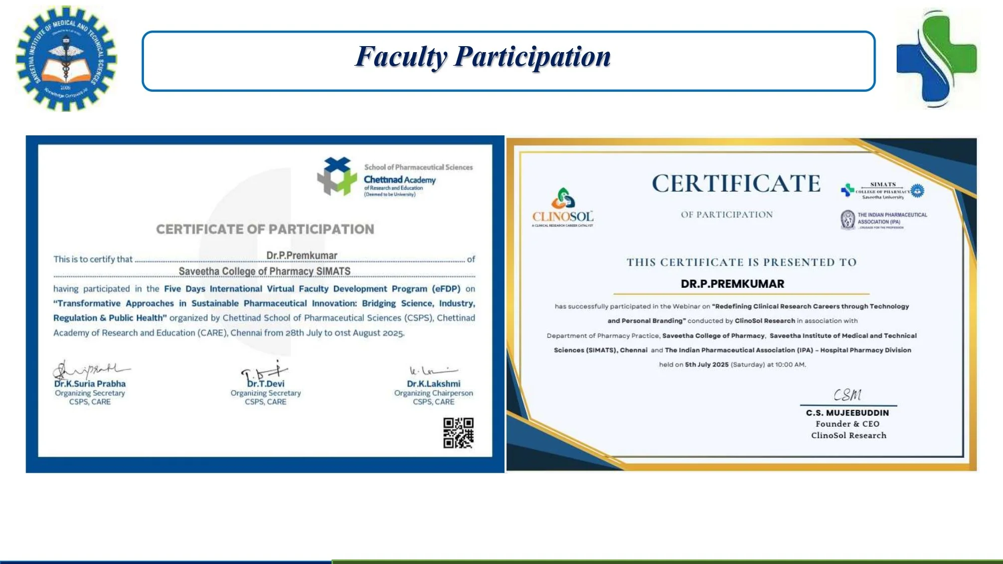Click the blue-green pharmacy cross logo
Screen dimensions: 1003x564
pyautogui.click(x=936, y=59)
